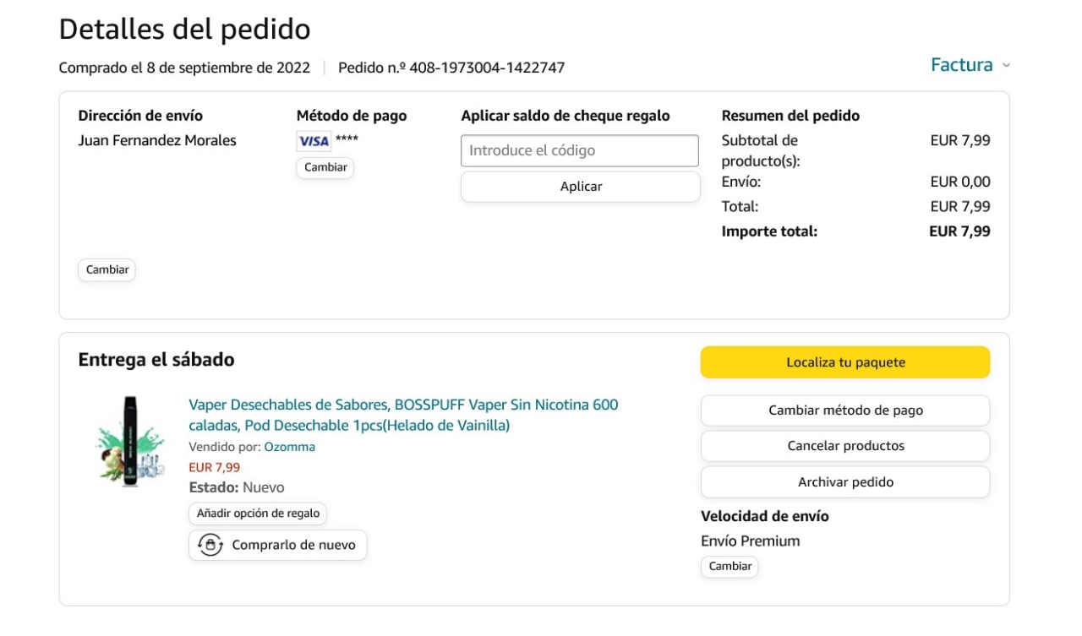The image size is (1082, 636).
Task: Visit the Ozomma seller link
Action: tap(289, 447)
